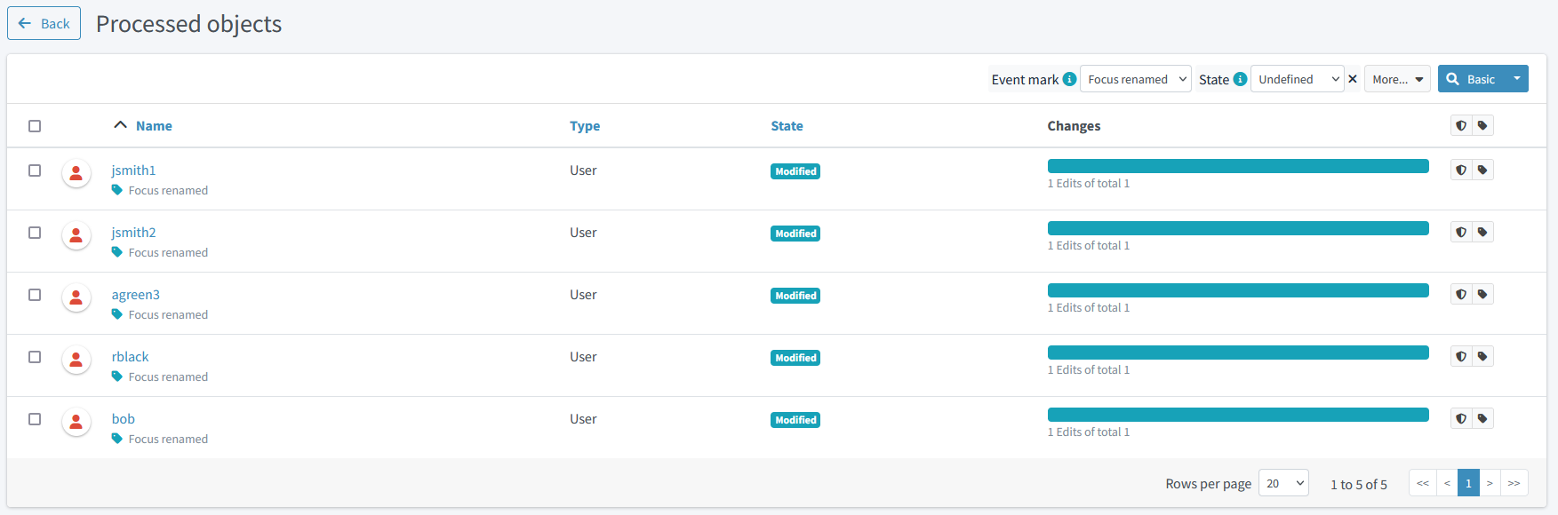Click the tag icon in rblack row
This screenshot has height=515, width=1558.
[1482, 356]
